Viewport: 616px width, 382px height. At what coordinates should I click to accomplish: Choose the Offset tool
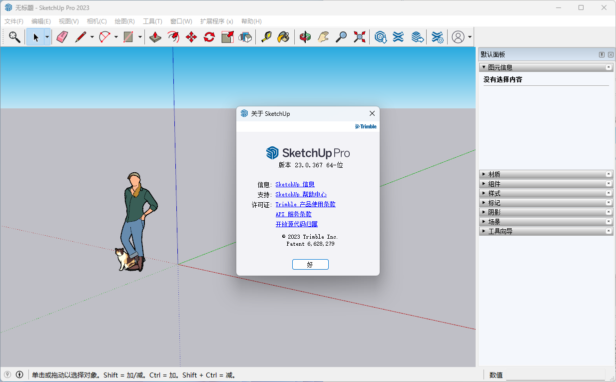(173, 37)
